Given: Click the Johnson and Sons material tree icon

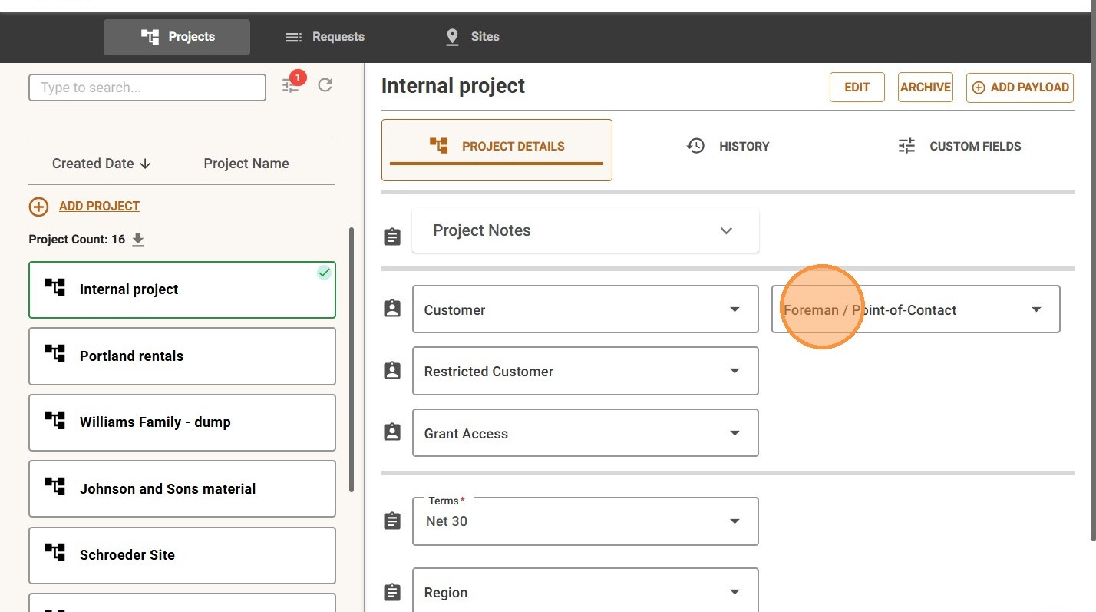Looking at the screenshot, I should [55, 487].
